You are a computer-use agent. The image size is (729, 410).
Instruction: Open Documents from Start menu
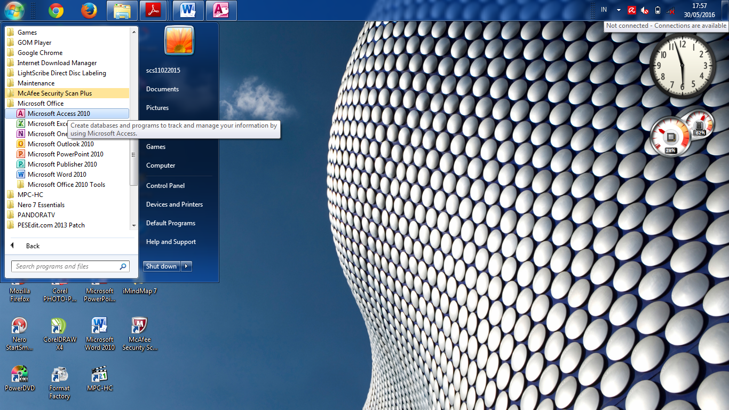(x=162, y=89)
